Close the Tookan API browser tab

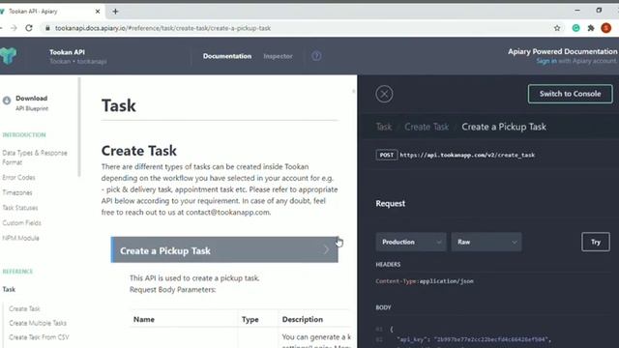point(98,12)
